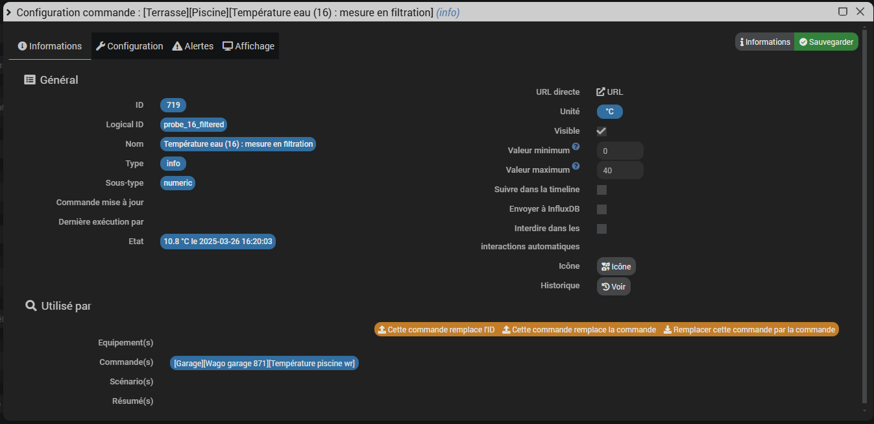Image resolution: width=874 pixels, height=424 pixels.
Task: Open the Informations tab
Action: [50, 46]
